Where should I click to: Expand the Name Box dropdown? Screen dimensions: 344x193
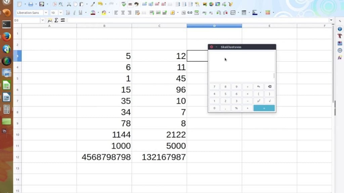[x=42, y=20]
